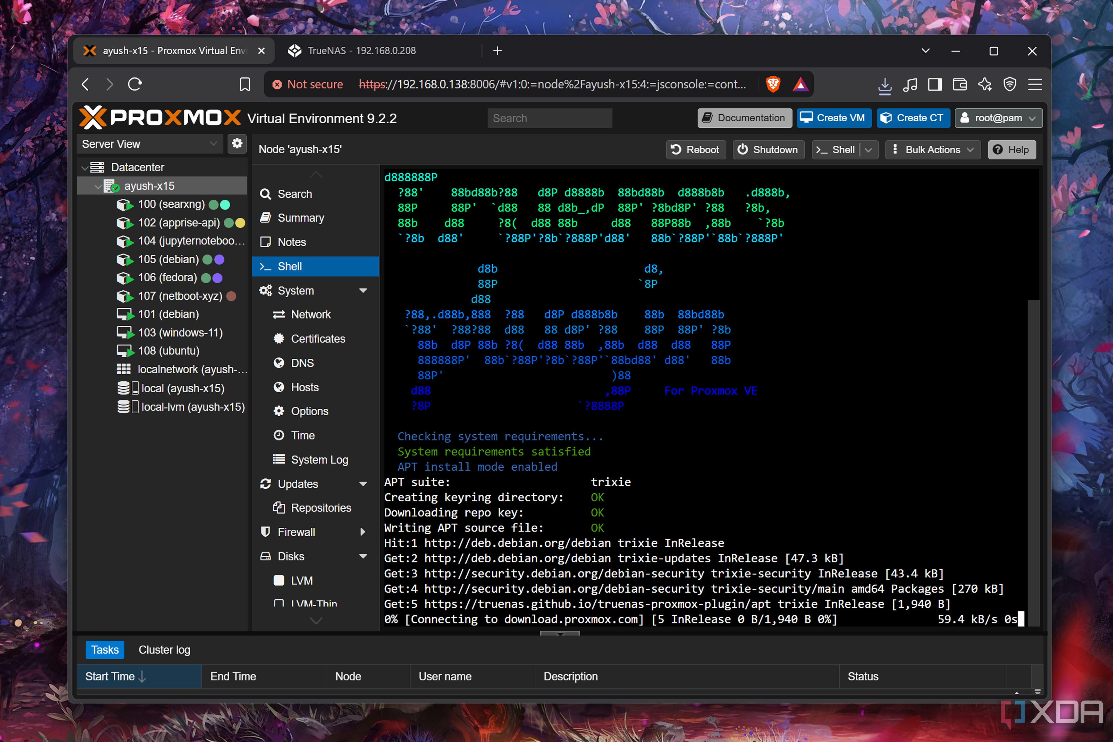
Task: Open the Summary node panel
Action: (x=315, y=218)
